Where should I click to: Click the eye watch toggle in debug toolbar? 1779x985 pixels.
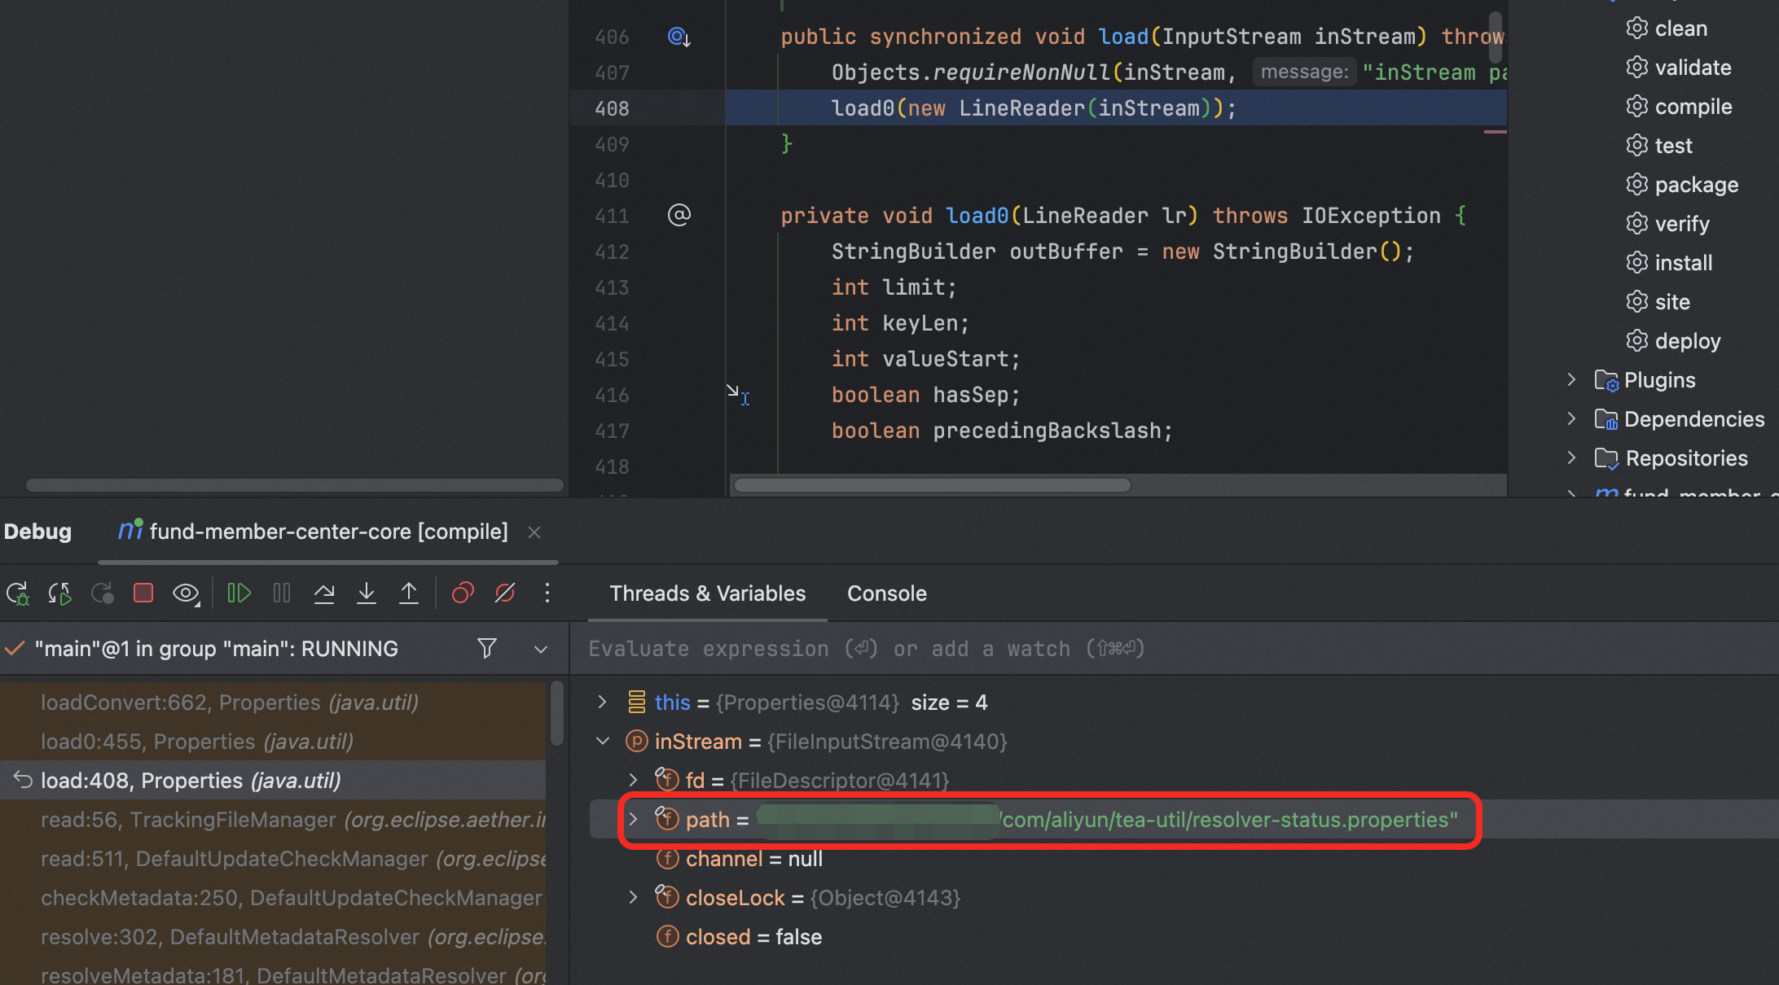tap(186, 593)
